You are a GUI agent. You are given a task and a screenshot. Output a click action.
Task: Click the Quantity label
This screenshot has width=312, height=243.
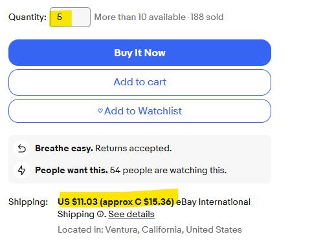[x=27, y=17]
